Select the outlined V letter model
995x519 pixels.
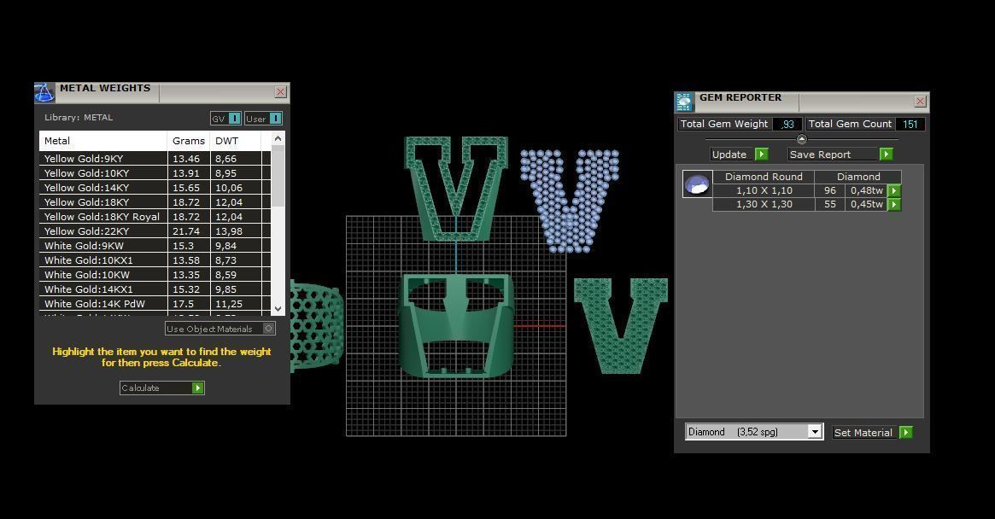tap(456, 189)
